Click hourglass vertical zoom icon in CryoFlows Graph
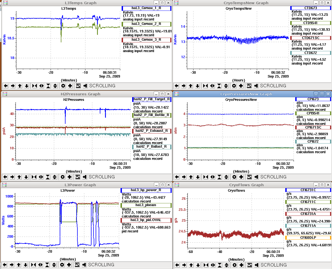Image resolution: width=332 pixels, height=269 pixels. click(x=219, y=265)
